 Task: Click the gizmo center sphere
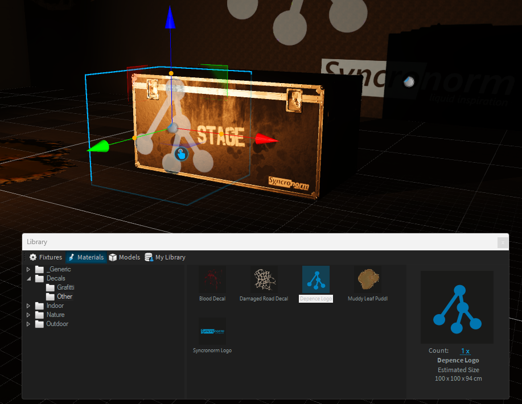[x=172, y=128]
